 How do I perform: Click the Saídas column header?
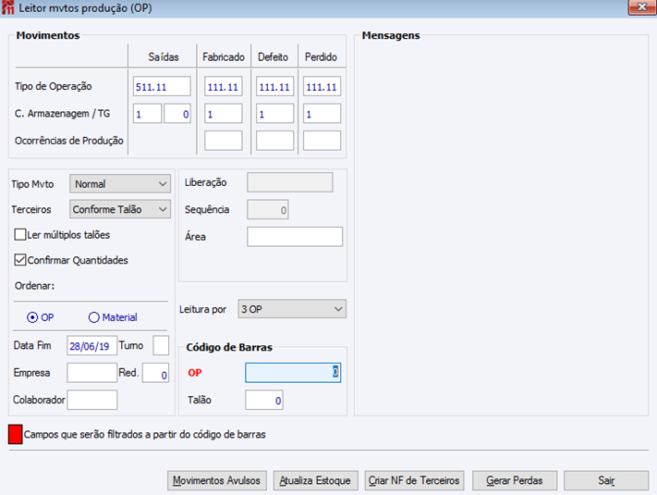[164, 56]
